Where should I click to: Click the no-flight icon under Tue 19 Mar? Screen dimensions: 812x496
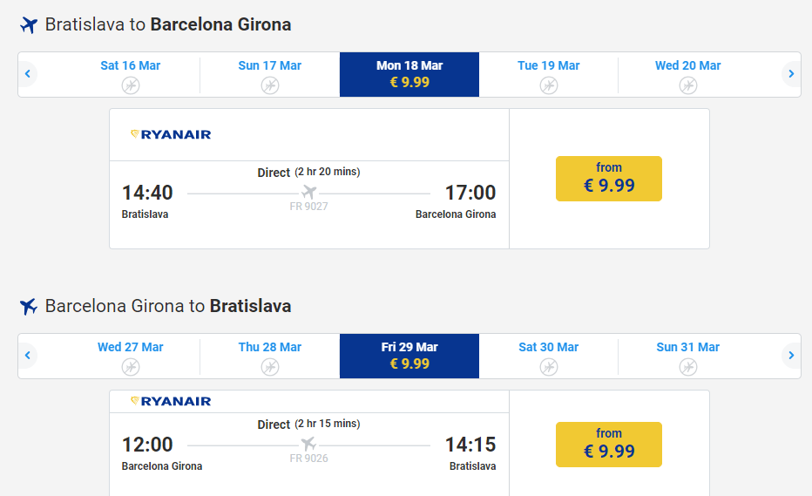point(549,85)
